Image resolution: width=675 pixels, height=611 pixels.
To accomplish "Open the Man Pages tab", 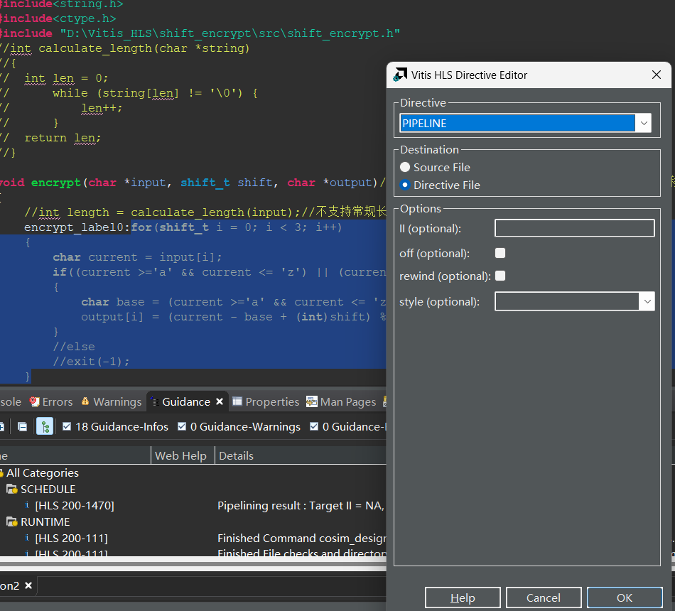I will point(341,401).
